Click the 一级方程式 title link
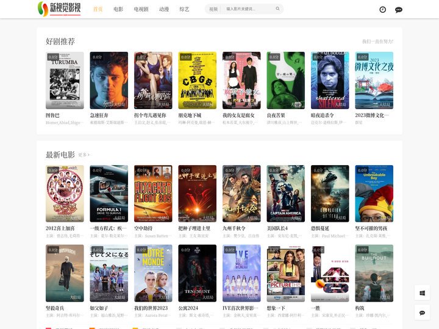439x329 pixels. pyautogui.click(x=108, y=228)
